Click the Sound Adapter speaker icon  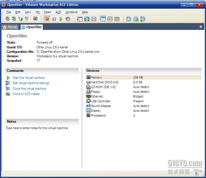point(89,106)
